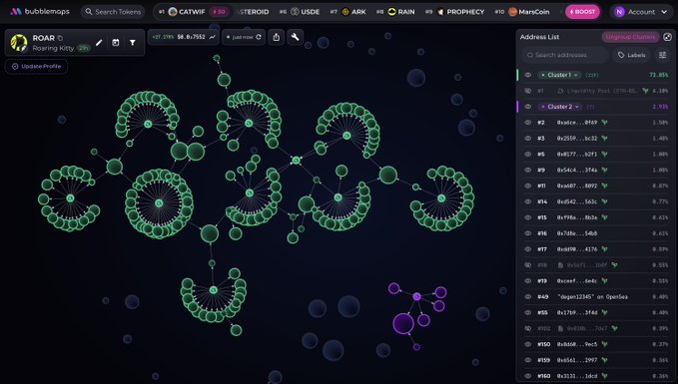Open the price chart trend icon

(x=213, y=37)
